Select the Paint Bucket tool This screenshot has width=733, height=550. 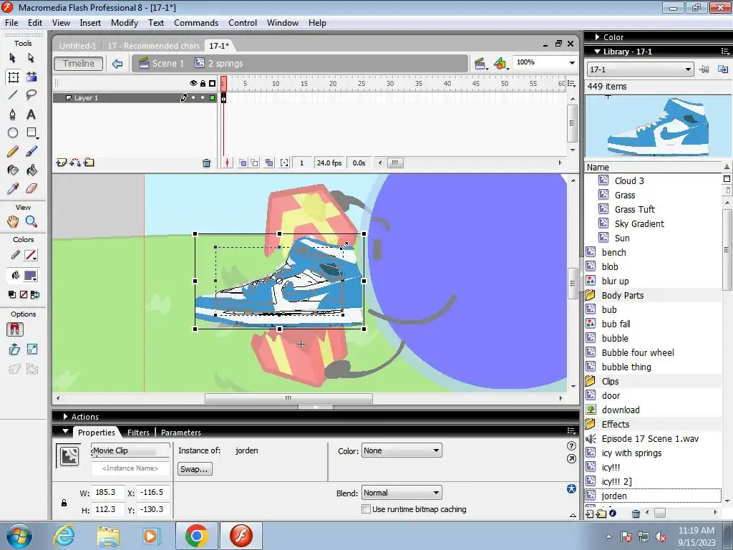31,170
